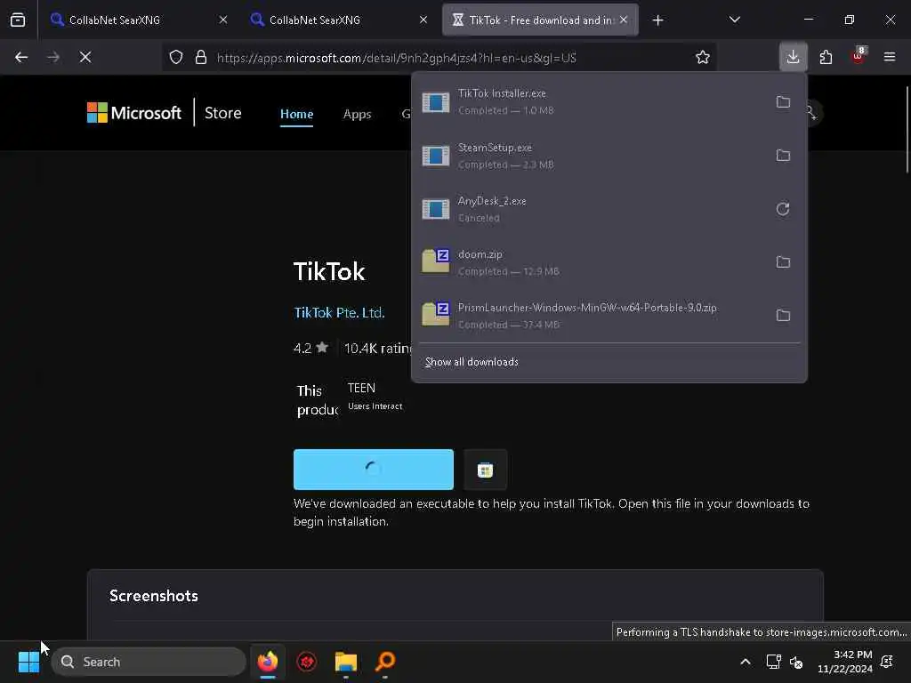Open in Microsoft Store app button
This screenshot has width=911, height=683.
pos(485,470)
